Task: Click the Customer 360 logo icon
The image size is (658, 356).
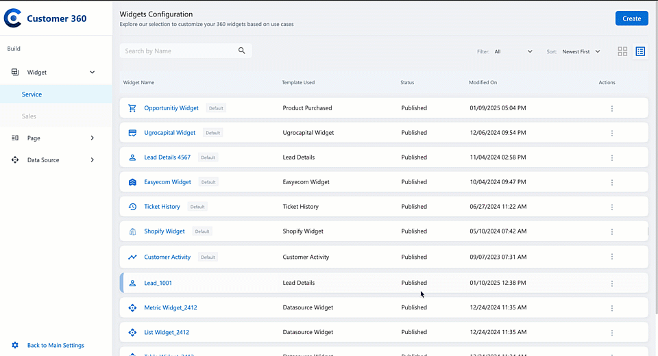Action: [x=12, y=18]
